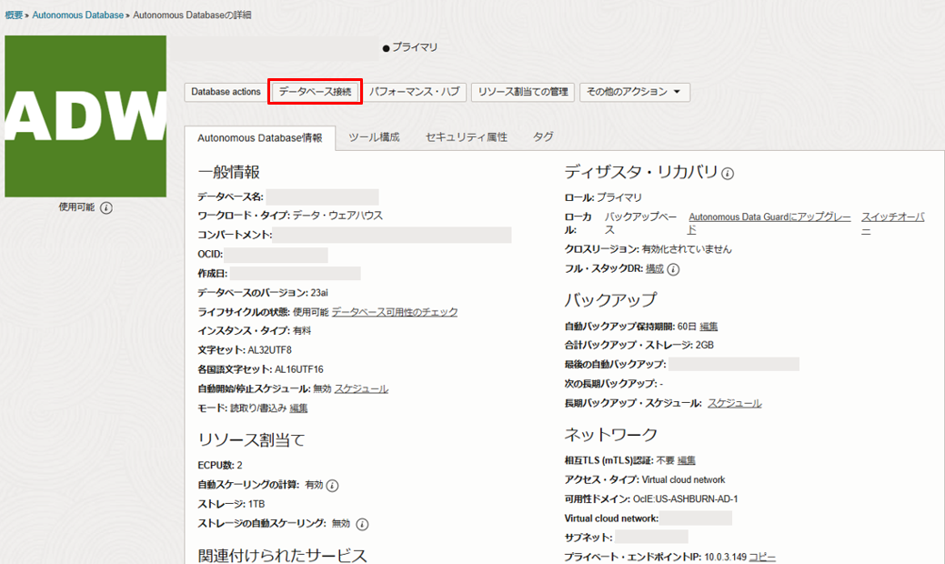The width and height of the screenshot is (945, 564).
Task: Click 関連付けられたサービス section heading
Action: click(282, 555)
